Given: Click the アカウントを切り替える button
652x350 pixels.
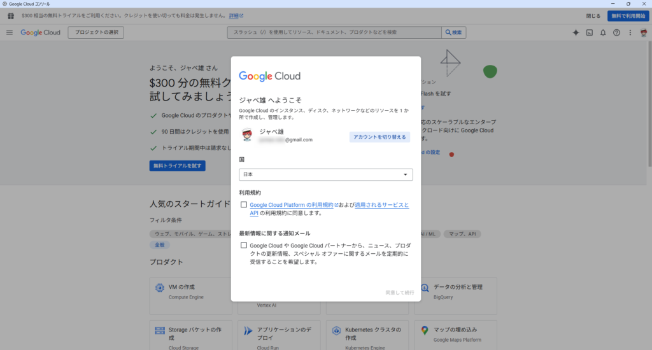Looking at the screenshot, I should coord(379,137).
